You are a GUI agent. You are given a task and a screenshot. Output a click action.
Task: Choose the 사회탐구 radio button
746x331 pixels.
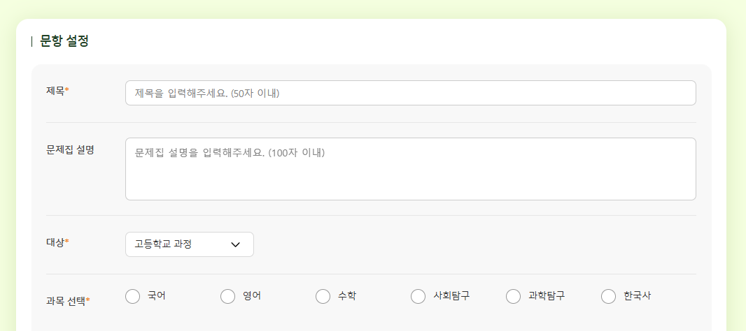[x=418, y=297]
